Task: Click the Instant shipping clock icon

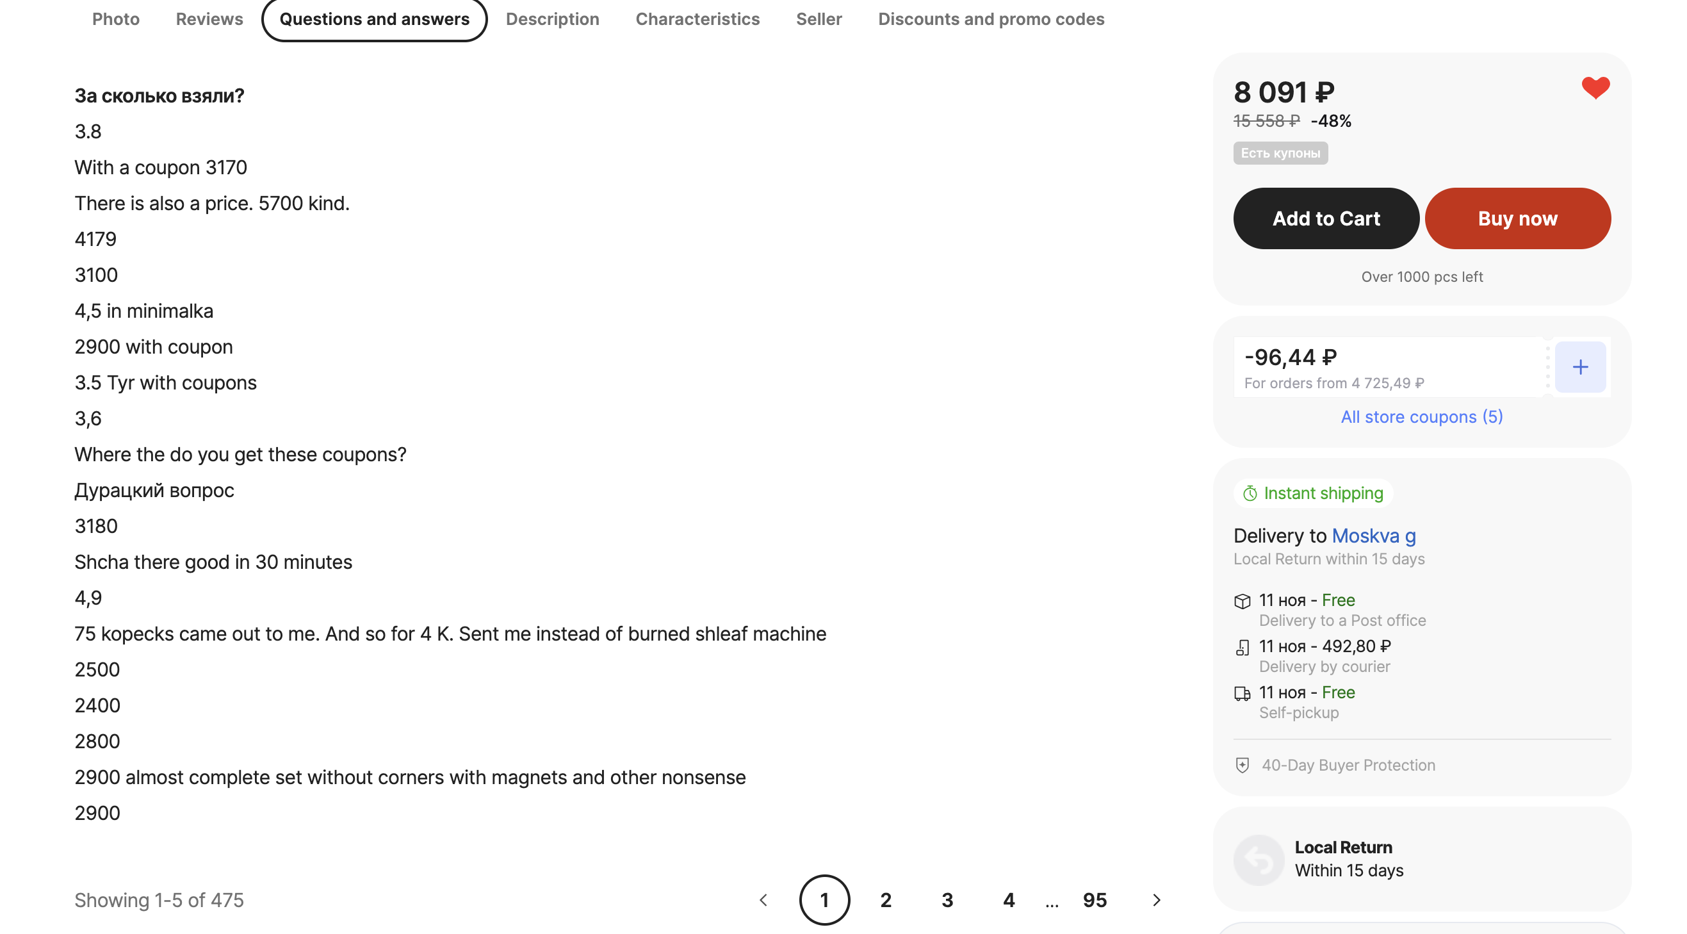Action: coord(1250,493)
